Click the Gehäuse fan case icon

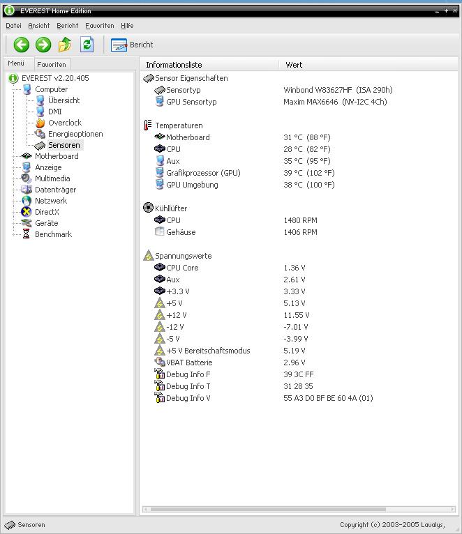[160, 231]
